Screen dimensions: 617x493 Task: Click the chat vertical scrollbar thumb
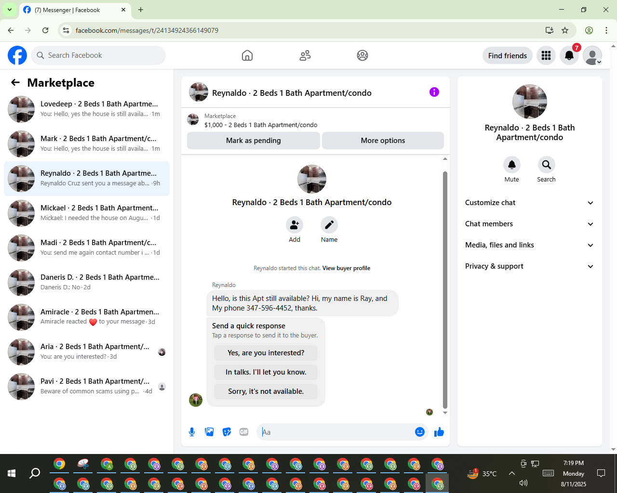[x=445, y=289]
